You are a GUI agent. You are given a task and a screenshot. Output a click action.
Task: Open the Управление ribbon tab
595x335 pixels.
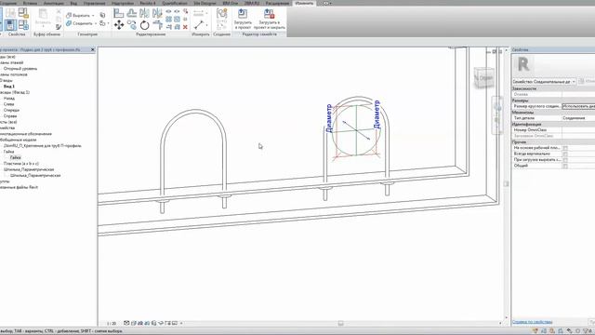point(95,3)
